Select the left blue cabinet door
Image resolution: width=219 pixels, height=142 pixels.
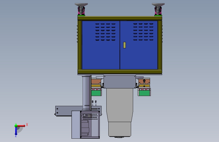[x=101, y=45]
